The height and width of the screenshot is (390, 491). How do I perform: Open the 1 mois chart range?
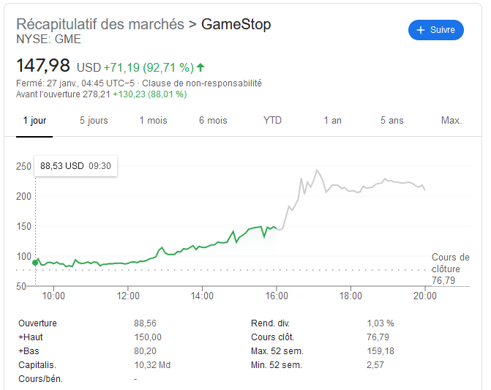(153, 121)
